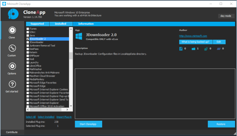Viewport: 237px width, 136px height.
Task: Uncheck the JDownloader 2 checkbox
Action: (28, 39)
